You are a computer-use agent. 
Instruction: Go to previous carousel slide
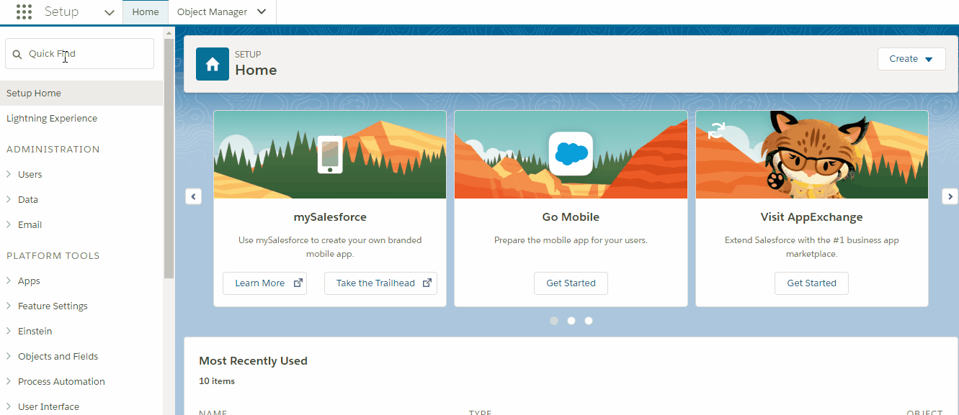(193, 196)
